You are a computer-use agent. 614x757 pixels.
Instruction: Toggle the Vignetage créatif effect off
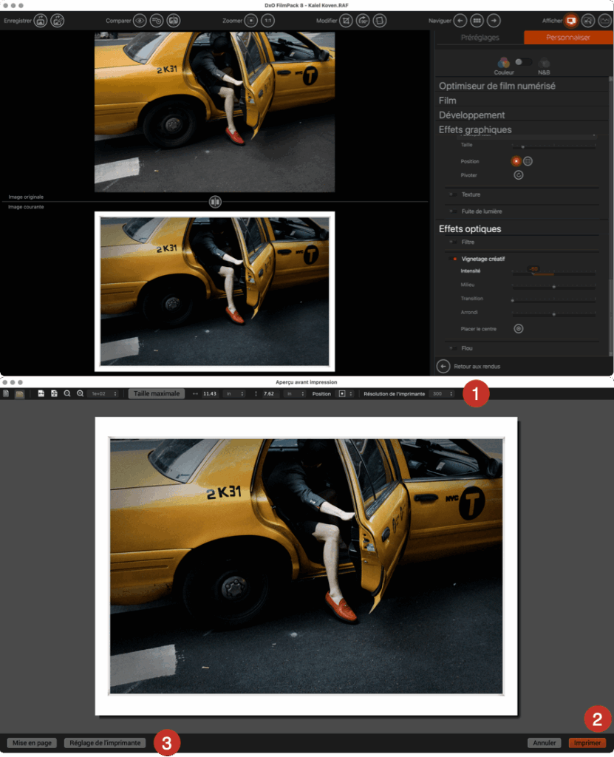pyautogui.click(x=454, y=259)
